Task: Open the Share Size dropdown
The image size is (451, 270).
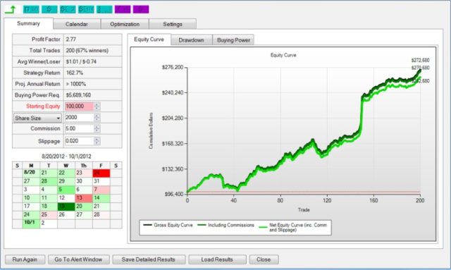Action: pyautogui.click(x=37, y=118)
